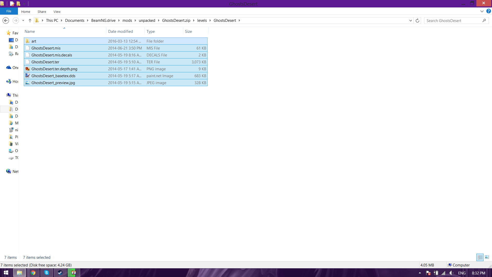
Task: Click the Forward navigation arrow
Action: pyautogui.click(x=16, y=21)
